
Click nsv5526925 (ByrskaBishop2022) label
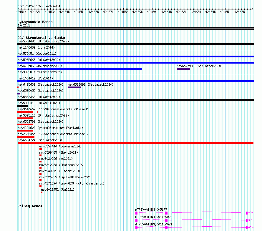65,177
